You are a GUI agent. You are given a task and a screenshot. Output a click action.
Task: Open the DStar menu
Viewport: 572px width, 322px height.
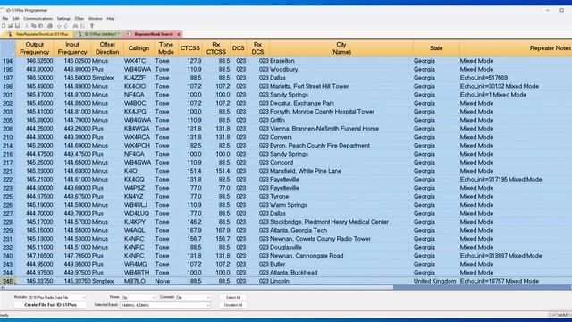coord(80,18)
